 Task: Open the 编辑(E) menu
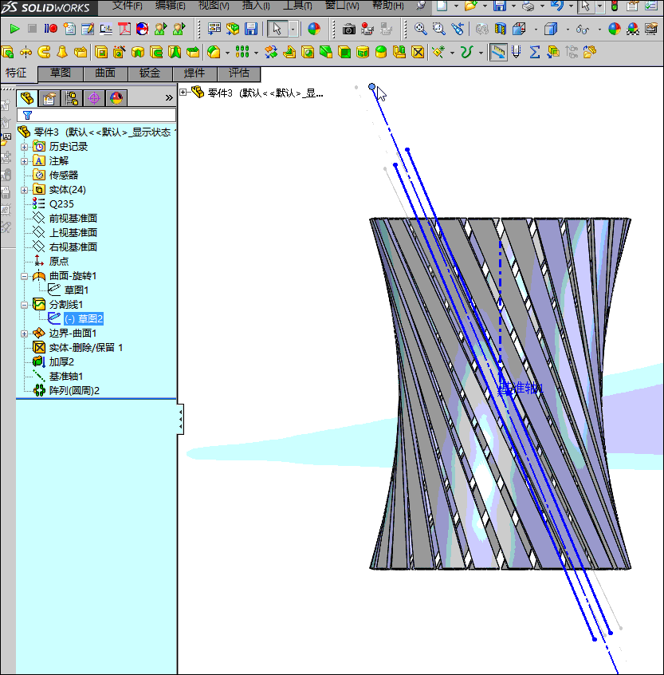coord(171,6)
